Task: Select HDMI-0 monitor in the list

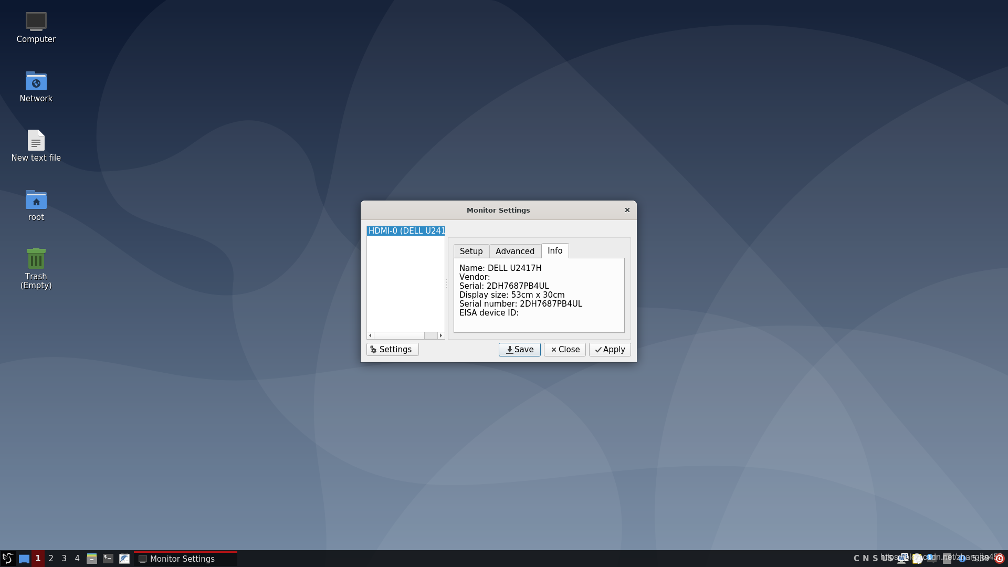Action: (406, 231)
